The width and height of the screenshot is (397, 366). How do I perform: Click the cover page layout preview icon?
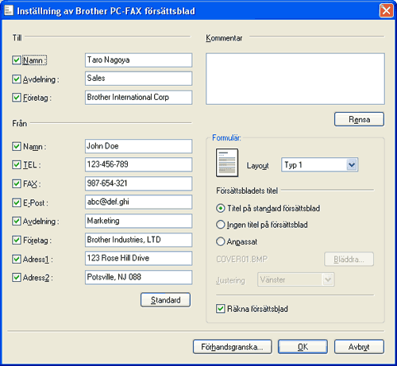tap(227, 163)
